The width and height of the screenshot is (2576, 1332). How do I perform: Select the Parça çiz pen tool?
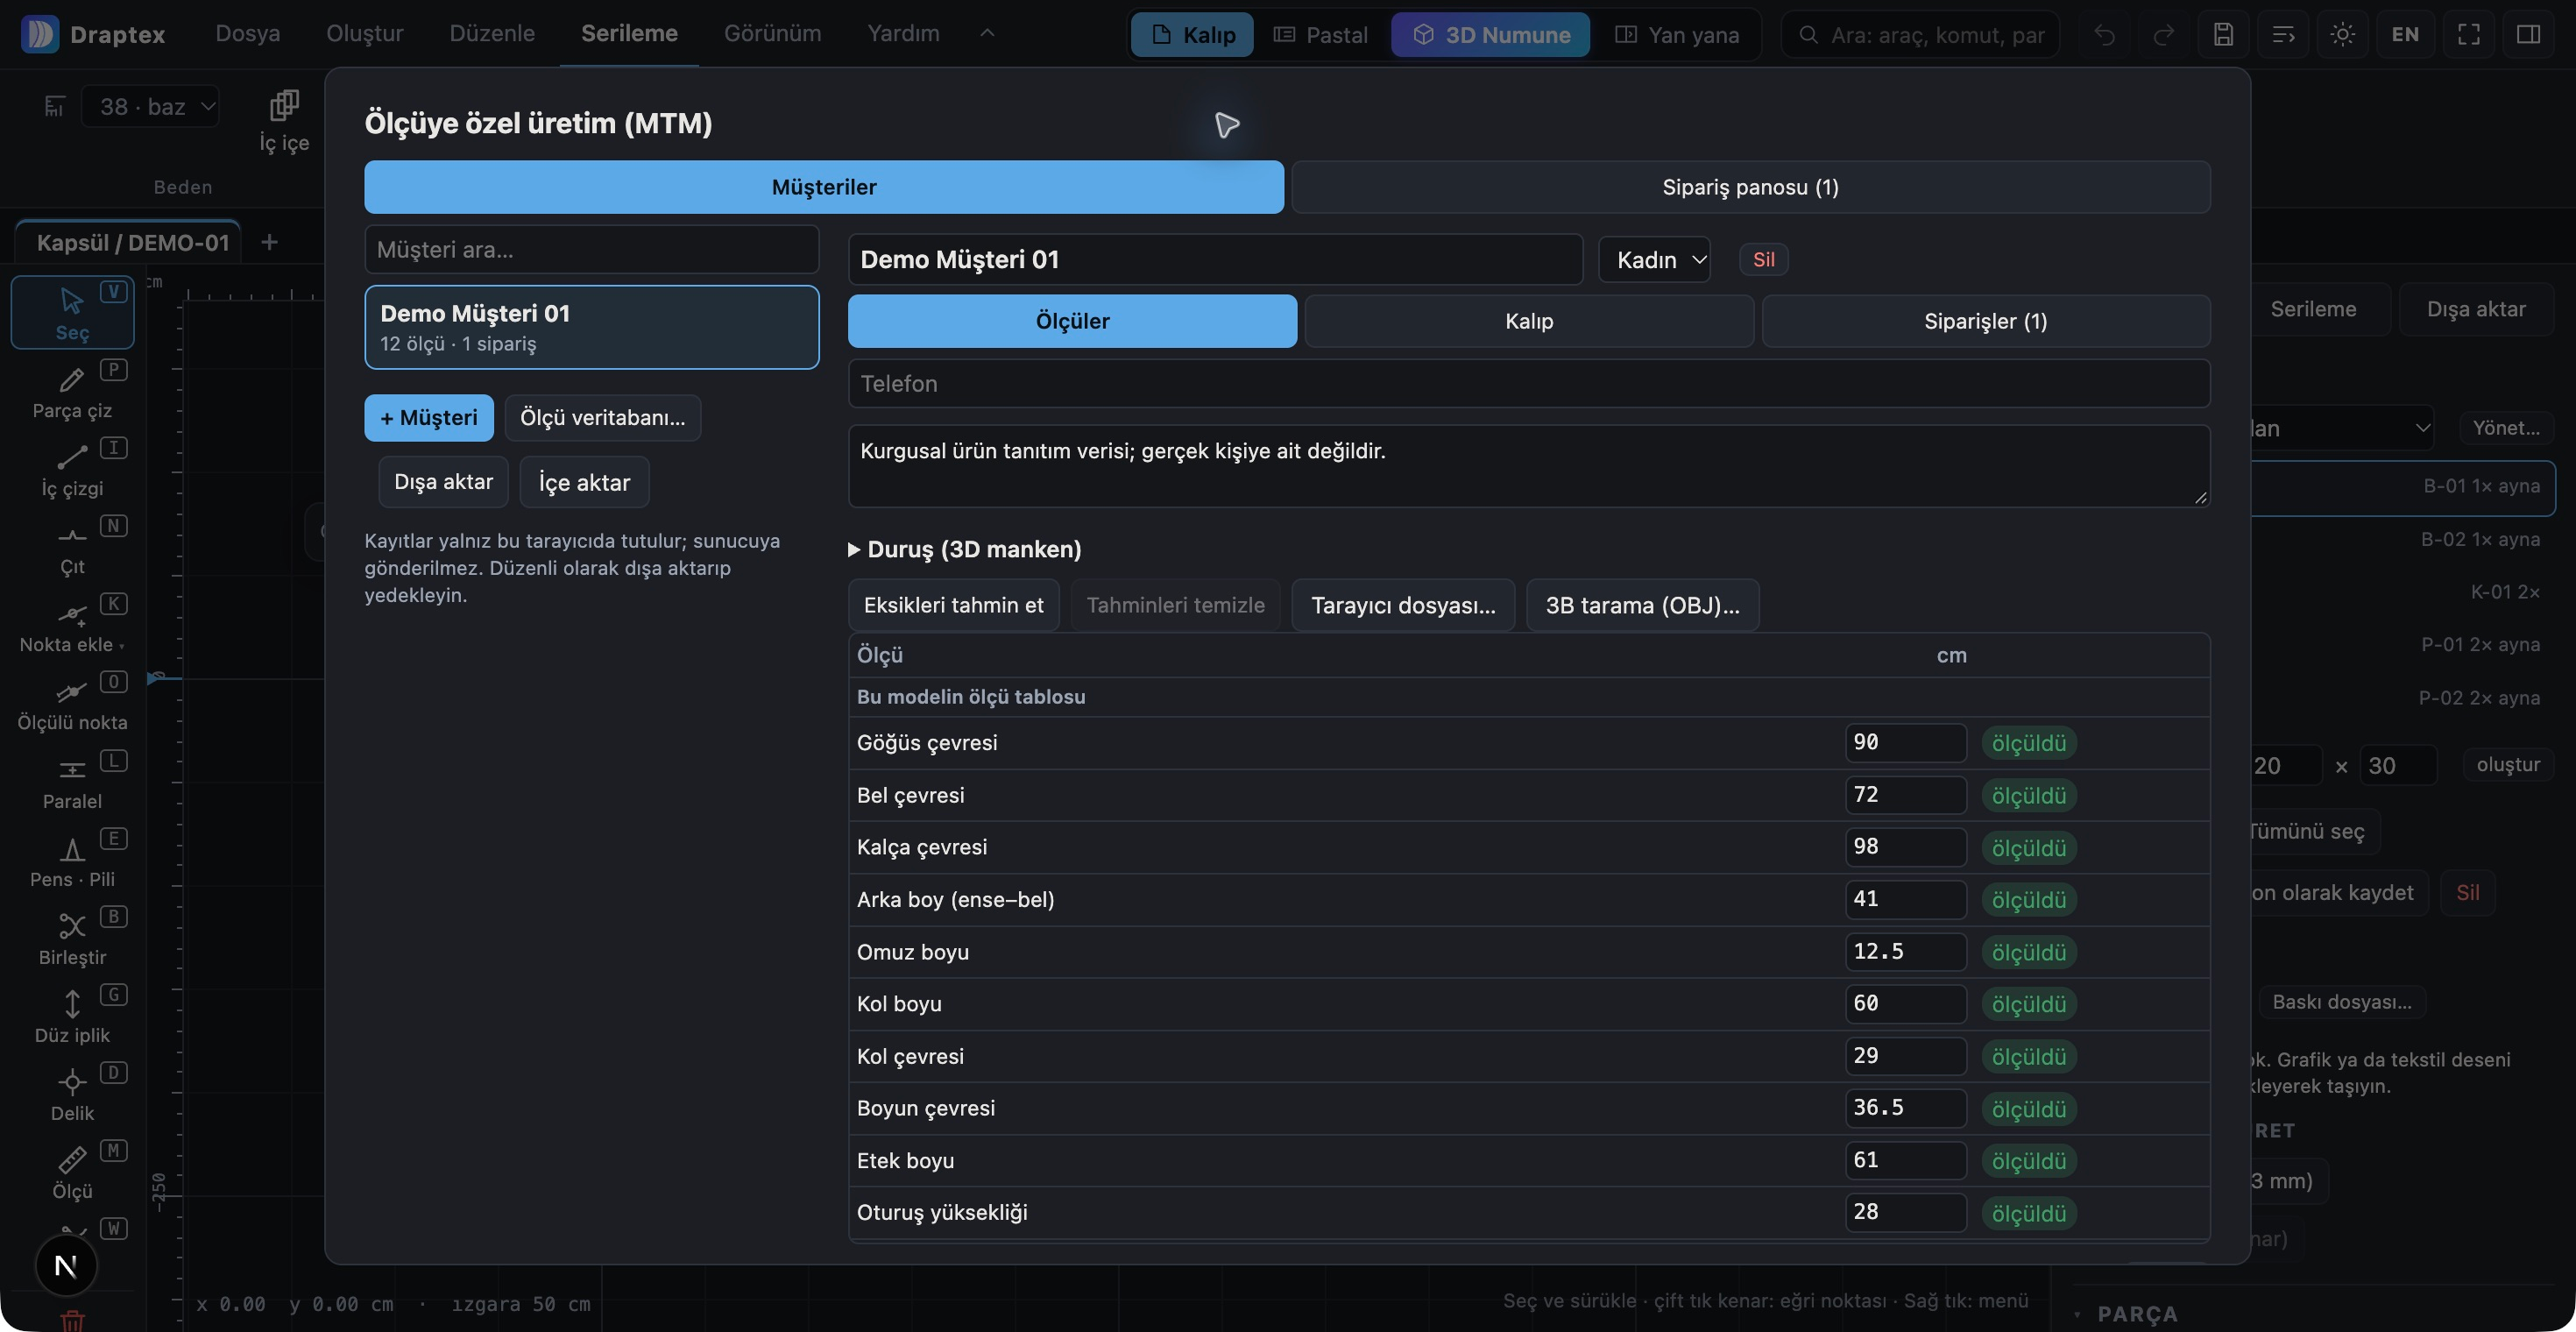click(x=72, y=391)
